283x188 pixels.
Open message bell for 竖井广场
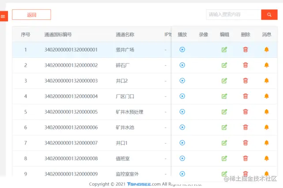point(267,49)
